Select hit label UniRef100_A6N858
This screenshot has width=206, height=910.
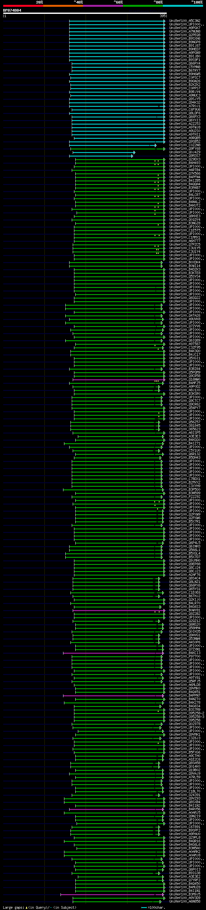(x=185, y=902)
